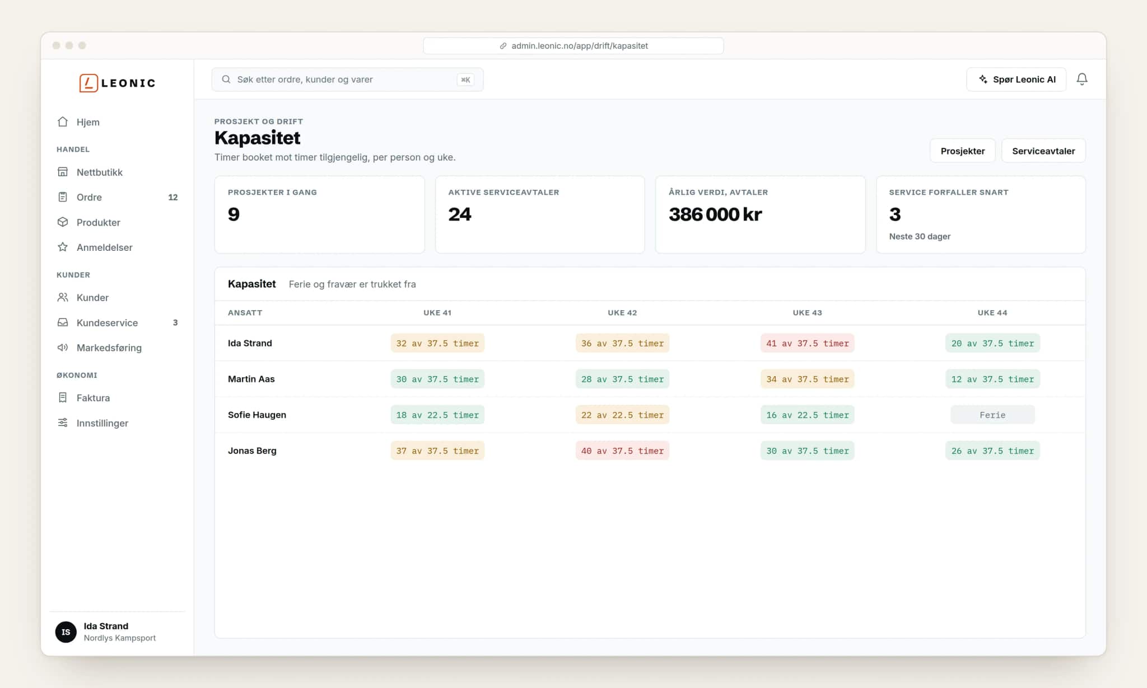This screenshot has width=1147, height=688.
Task: Click the Nettbutikk storefront icon
Action: pyautogui.click(x=63, y=172)
